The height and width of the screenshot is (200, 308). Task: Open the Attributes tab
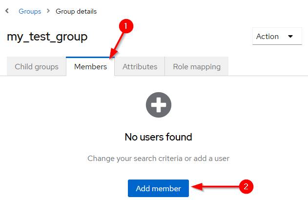click(x=140, y=67)
